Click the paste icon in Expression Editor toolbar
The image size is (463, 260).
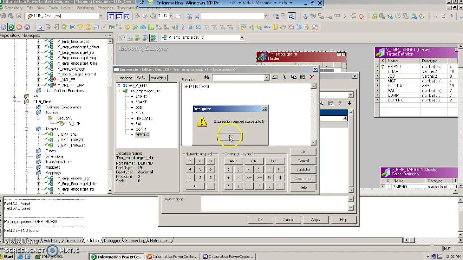click(303, 77)
